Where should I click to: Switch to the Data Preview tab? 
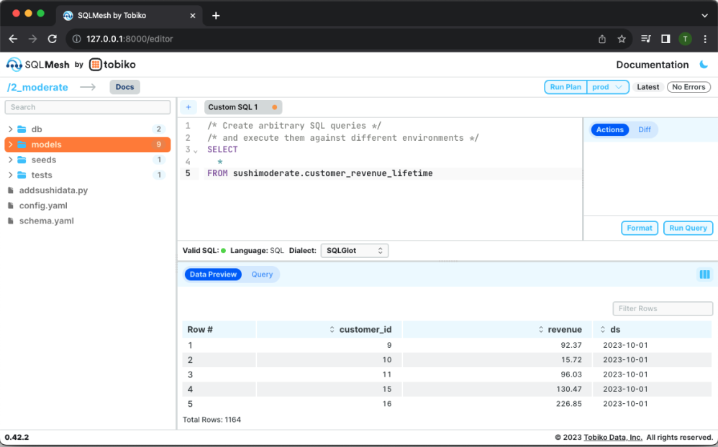[213, 275]
